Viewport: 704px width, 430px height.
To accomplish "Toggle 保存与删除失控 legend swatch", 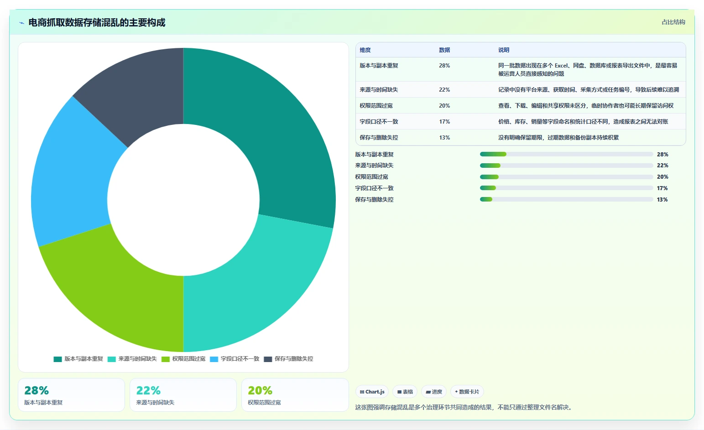I will point(268,359).
